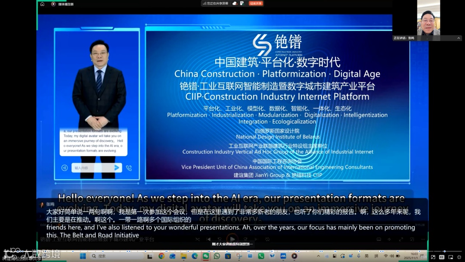Click the speaker name 张鸣 in the caption panel
465x262 pixels.
click(50, 204)
